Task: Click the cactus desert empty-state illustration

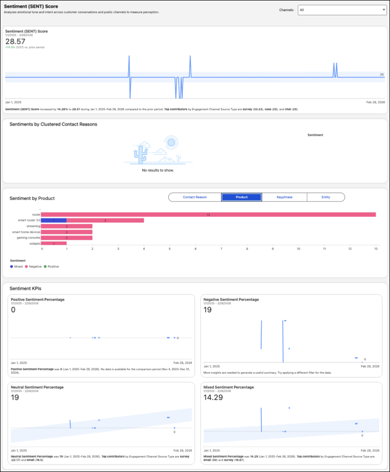Action: pyautogui.click(x=157, y=150)
